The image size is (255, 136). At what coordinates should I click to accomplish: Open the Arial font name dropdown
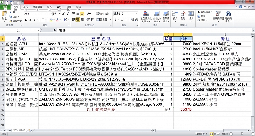click(x=51, y=14)
